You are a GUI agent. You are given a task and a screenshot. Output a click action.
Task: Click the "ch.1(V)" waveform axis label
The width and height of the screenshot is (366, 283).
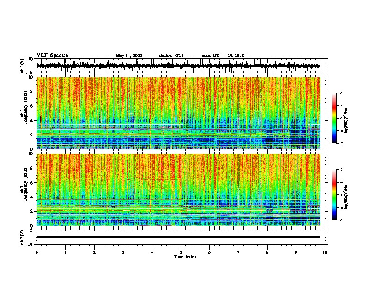(x=22, y=66)
